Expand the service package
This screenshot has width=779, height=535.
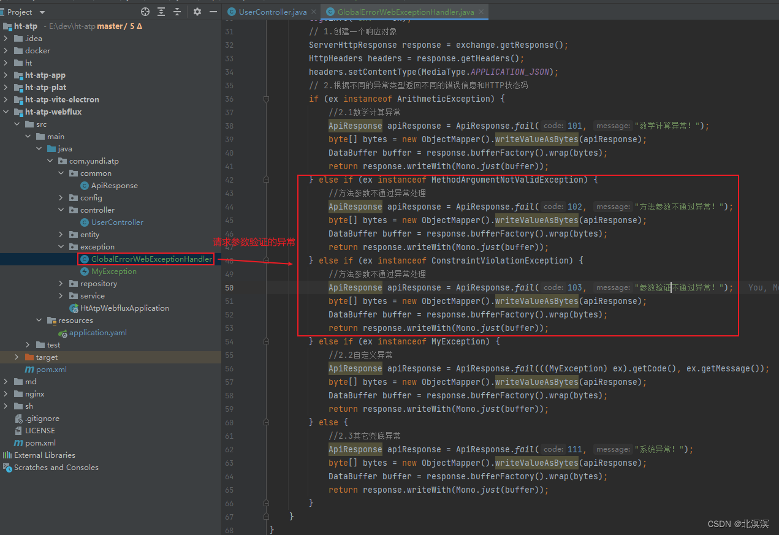(61, 296)
